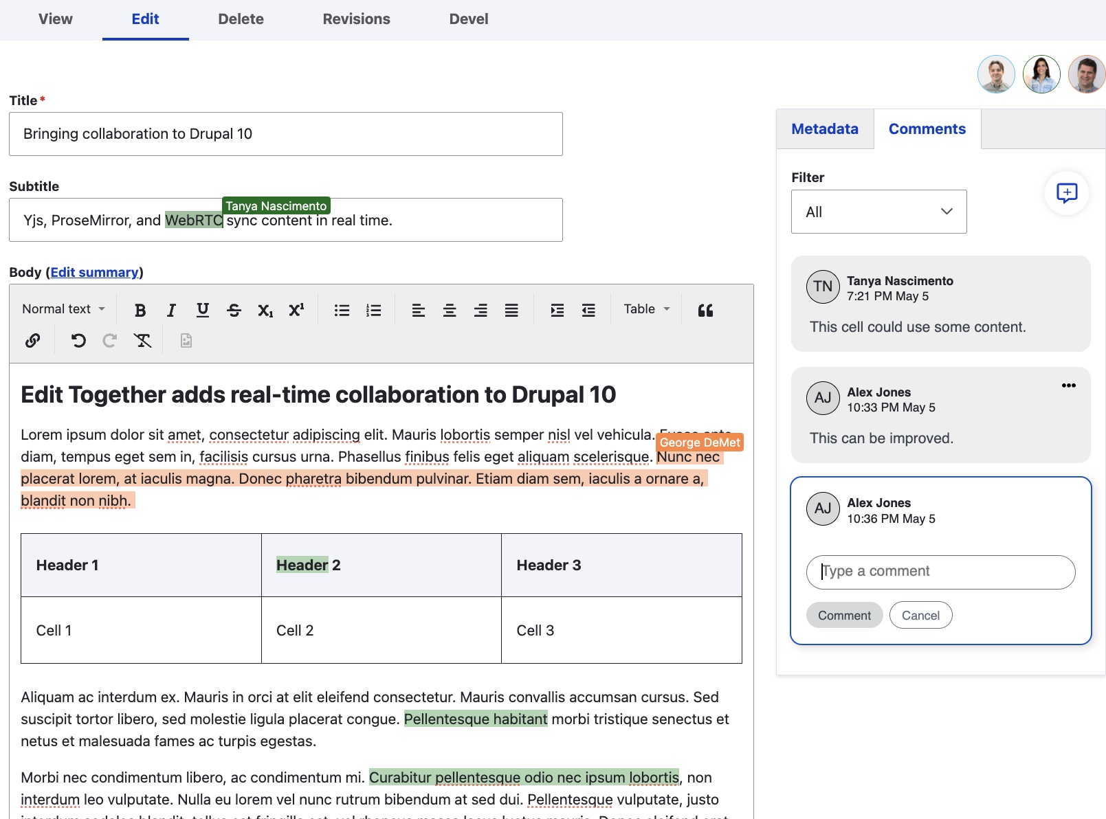Click the highlighted 'Pellentesque habitant' text
The height and width of the screenshot is (819, 1106).
(476, 719)
